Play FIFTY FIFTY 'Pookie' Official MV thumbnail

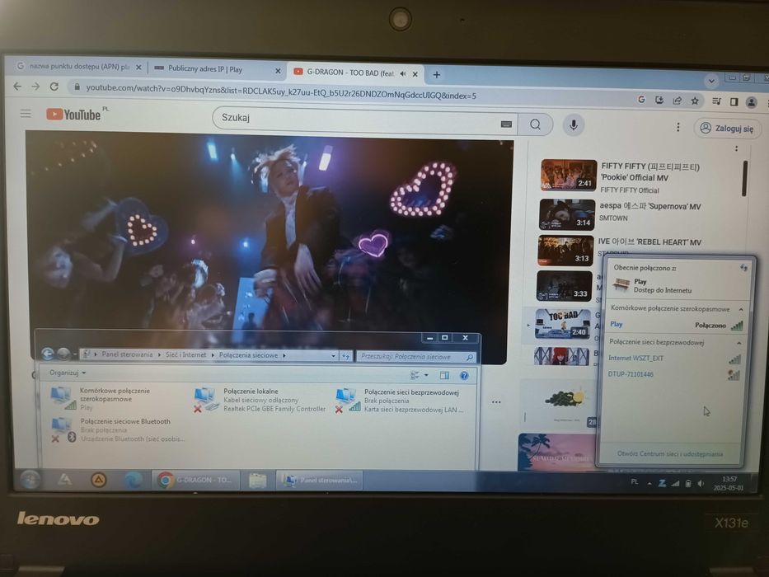[x=569, y=175]
